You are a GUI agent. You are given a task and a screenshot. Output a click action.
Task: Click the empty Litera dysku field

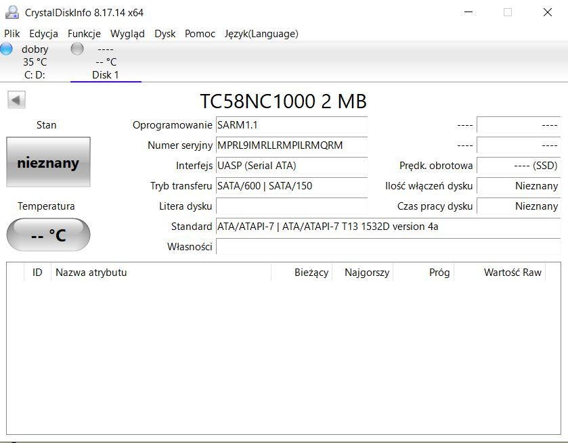pos(292,206)
